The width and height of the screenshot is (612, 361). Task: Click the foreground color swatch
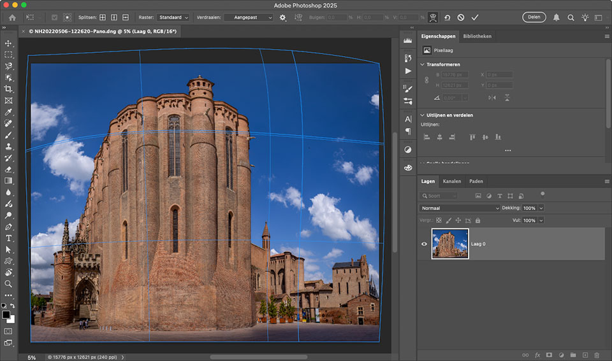[6, 315]
